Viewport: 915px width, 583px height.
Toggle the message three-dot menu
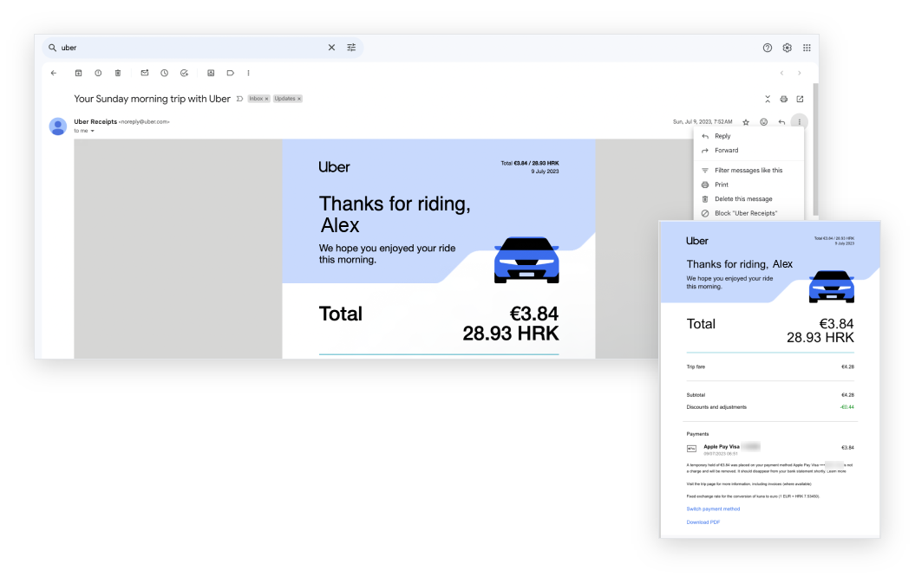coord(800,122)
